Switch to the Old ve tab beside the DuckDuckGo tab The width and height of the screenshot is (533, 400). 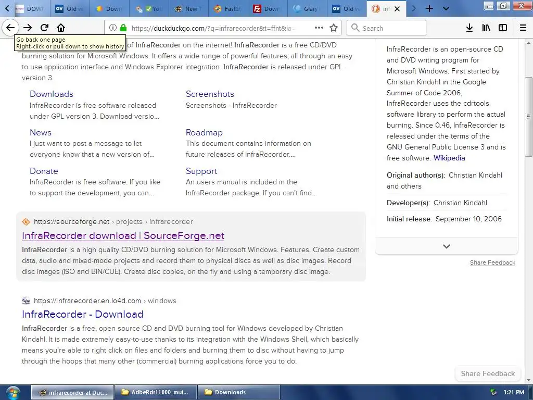pyautogui.click(x=347, y=9)
